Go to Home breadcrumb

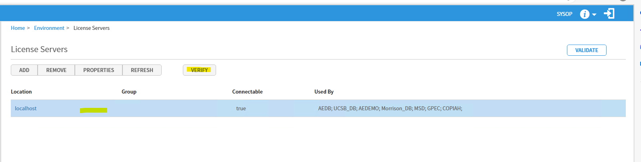18,28
